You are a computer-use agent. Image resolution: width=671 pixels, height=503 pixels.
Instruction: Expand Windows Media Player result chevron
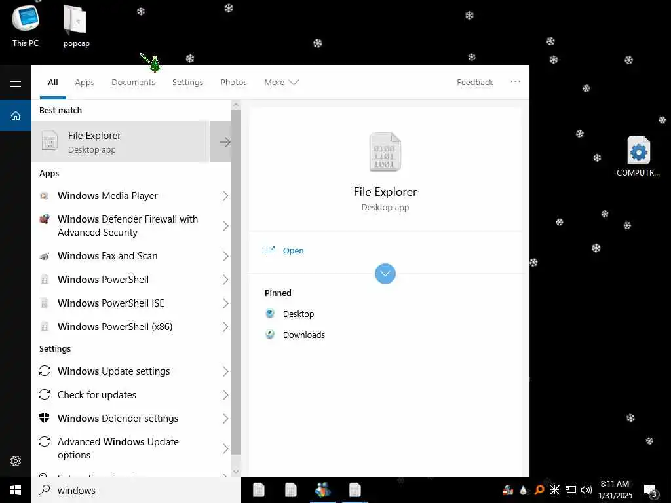(225, 196)
